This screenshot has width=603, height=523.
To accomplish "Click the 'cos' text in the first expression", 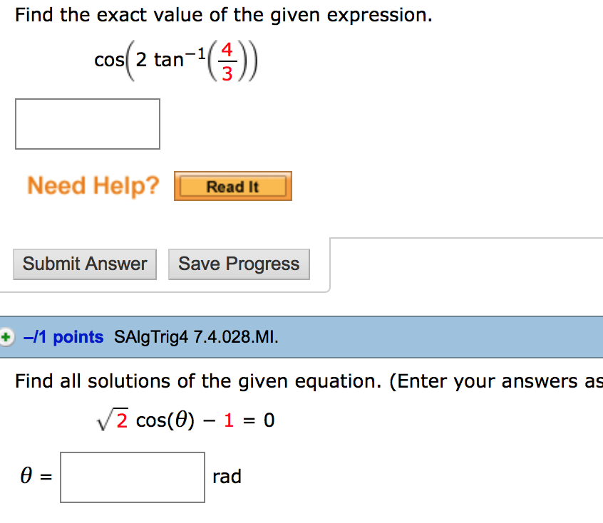I will point(108,61).
